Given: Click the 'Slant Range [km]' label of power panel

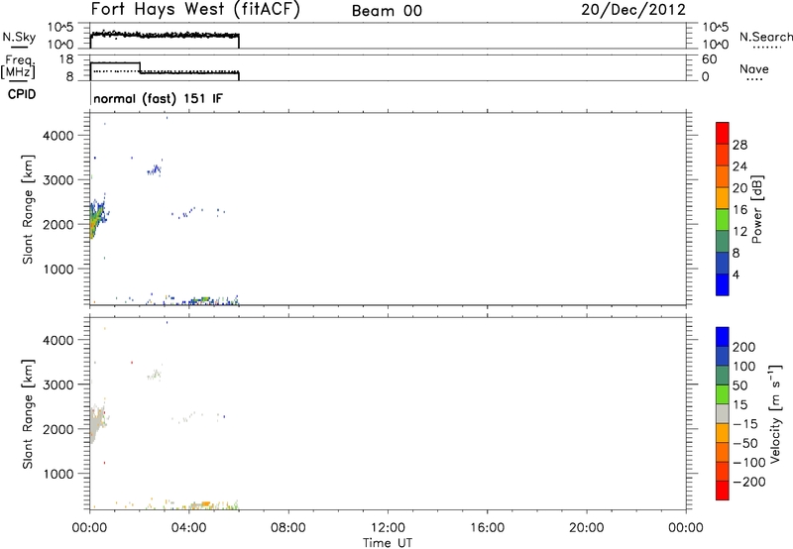Looking at the screenshot, I should [28, 209].
